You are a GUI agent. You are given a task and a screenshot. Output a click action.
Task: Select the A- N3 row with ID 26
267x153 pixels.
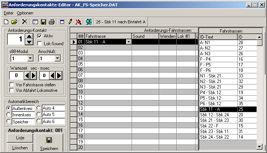[x=228, y=54]
